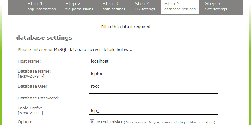This screenshot has width=251, height=125.
Task: Click the Database Name field containing lepton
Action: (153, 73)
